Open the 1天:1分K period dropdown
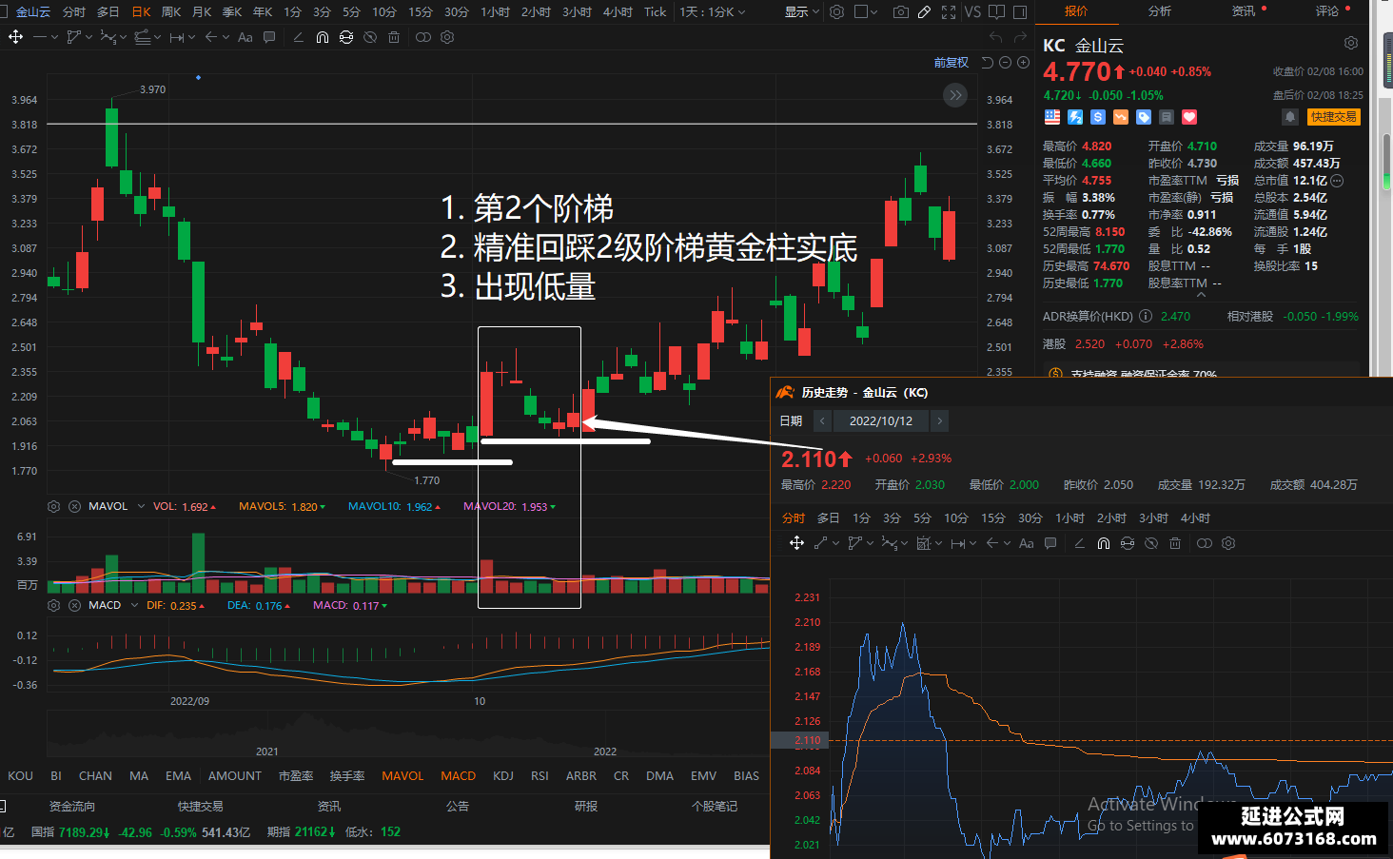This screenshot has width=1393, height=859. (x=713, y=11)
